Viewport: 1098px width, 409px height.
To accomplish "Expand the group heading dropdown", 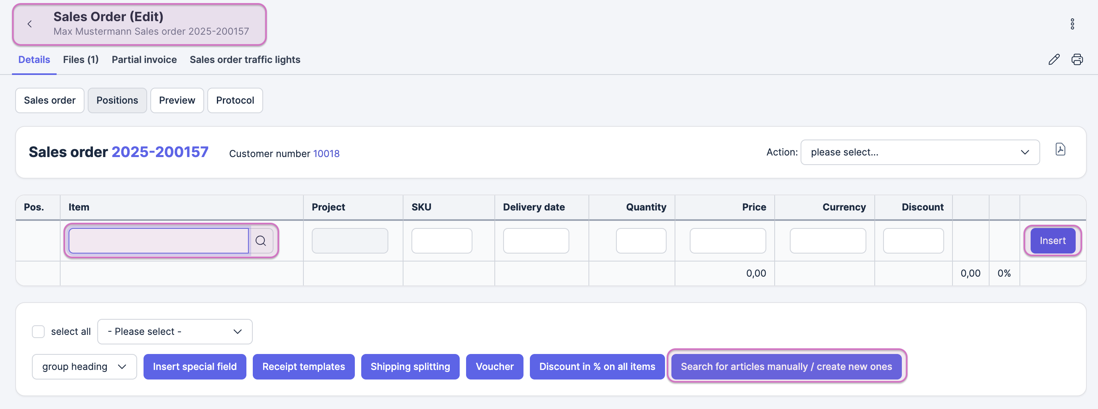I will [84, 366].
